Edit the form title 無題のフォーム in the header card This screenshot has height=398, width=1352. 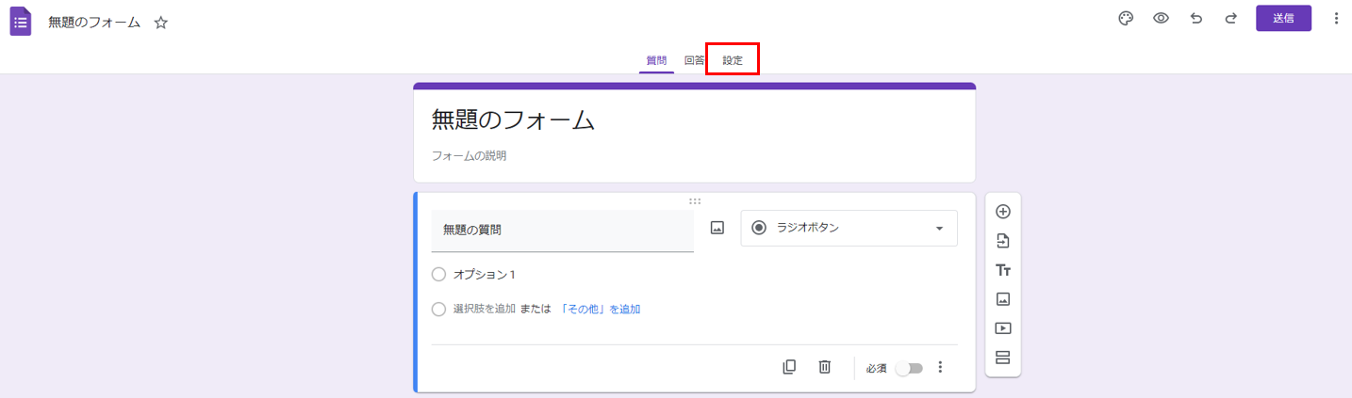click(513, 119)
